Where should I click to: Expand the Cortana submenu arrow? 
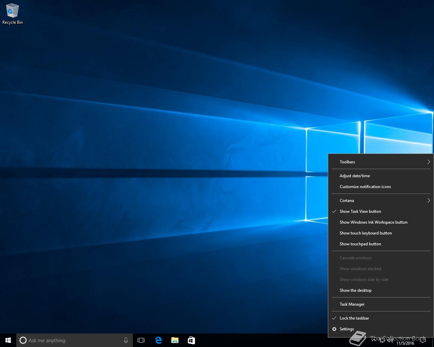[429, 201]
